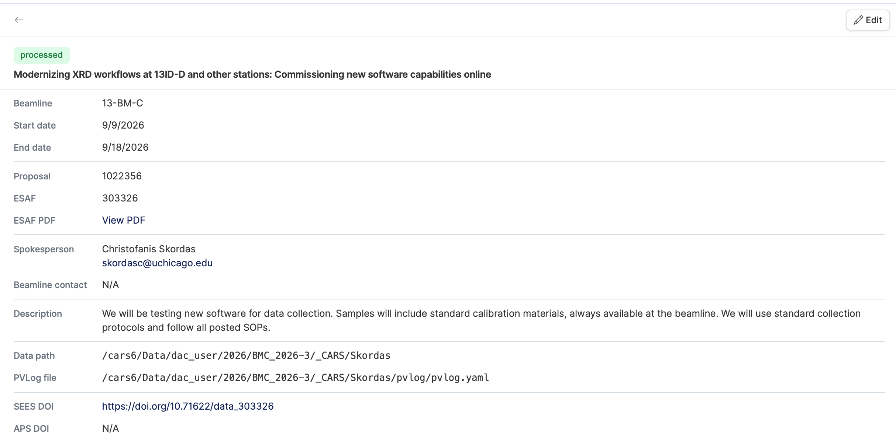Image resolution: width=896 pixels, height=445 pixels.
Task: Click the PVLog file field label
Action: click(35, 378)
